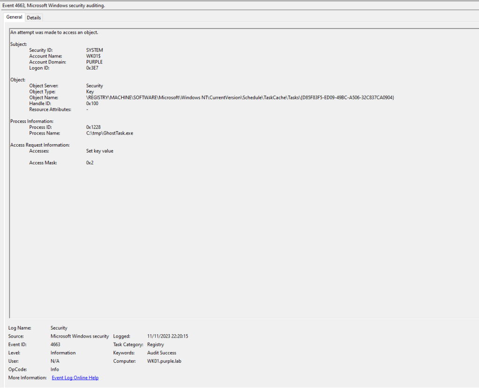Click the Event 4663 header title
Viewport: 479px width, 388px height.
pos(54,5)
